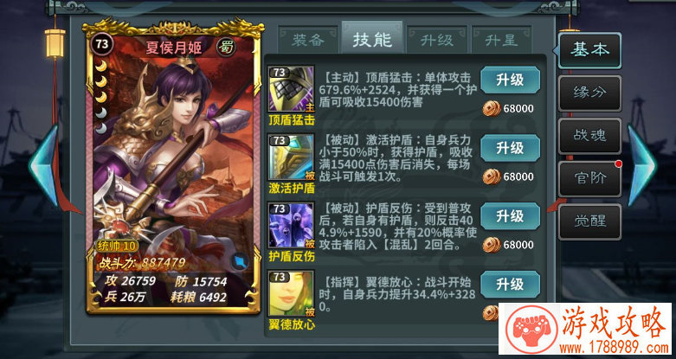This screenshot has width=676, height=359.
Task: Click the blue round icon on hero card
Action: pos(239,261)
